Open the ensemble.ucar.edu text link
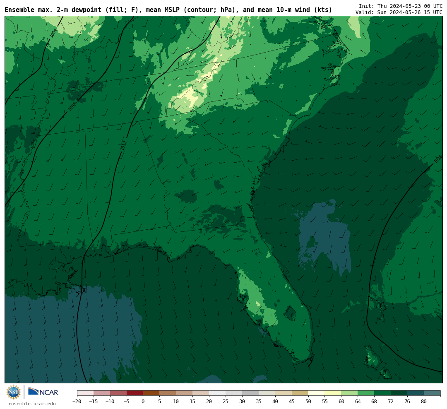Viewport: 447px width, 409px height. 32,404
